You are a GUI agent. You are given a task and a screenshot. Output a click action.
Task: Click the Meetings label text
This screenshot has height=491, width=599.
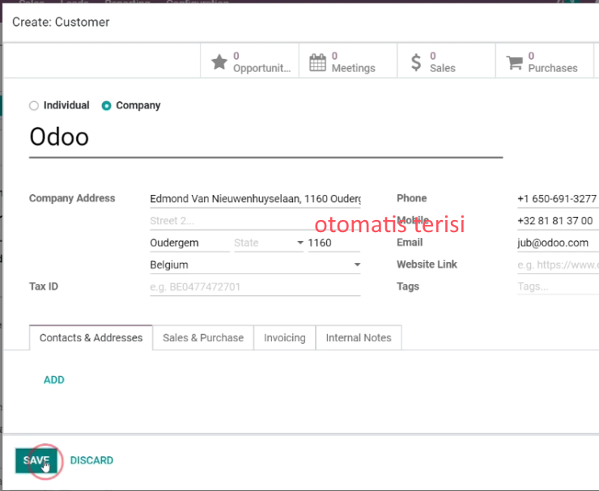[x=354, y=68]
